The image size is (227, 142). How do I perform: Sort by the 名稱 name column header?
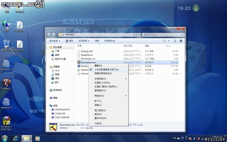(99, 46)
